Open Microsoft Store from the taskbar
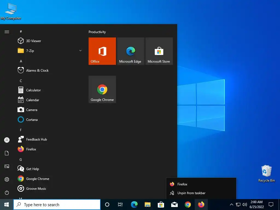This screenshot has height=210, width=280. click(x=161, y=205)
